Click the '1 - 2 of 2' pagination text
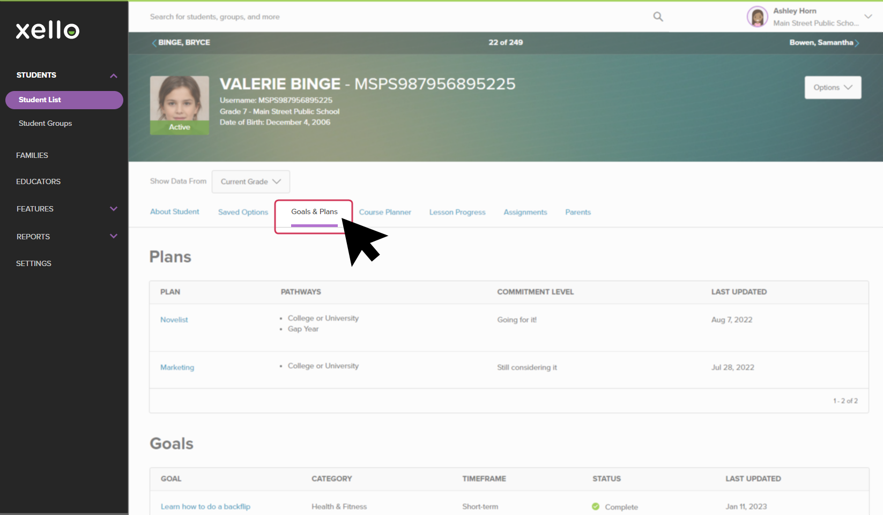883x515 pixels. [x=845, y=401]
